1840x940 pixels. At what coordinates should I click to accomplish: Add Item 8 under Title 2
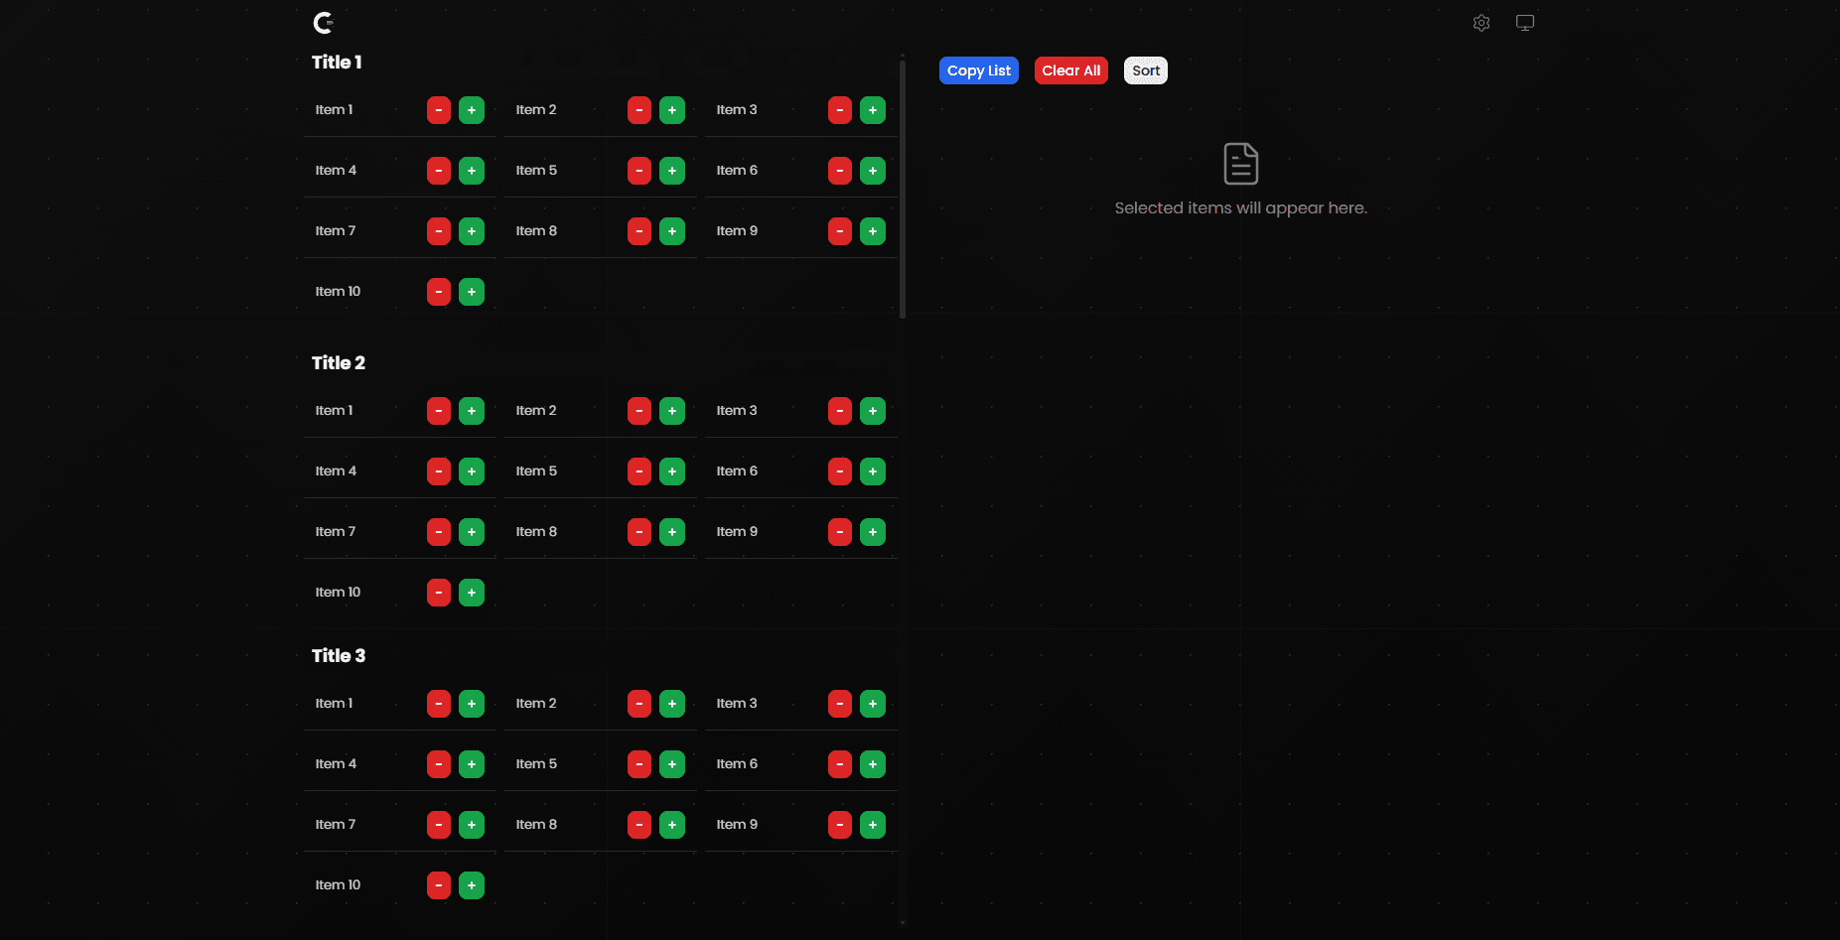[672, 532]
